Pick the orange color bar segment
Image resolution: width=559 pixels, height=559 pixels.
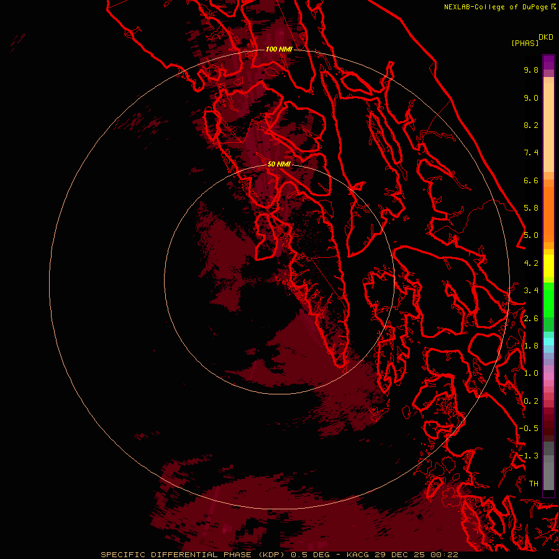point(548,215)
